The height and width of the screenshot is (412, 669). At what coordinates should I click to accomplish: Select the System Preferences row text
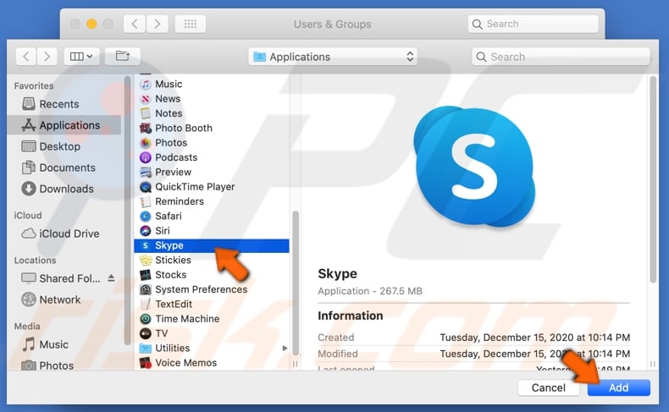[x=202, y=289]
